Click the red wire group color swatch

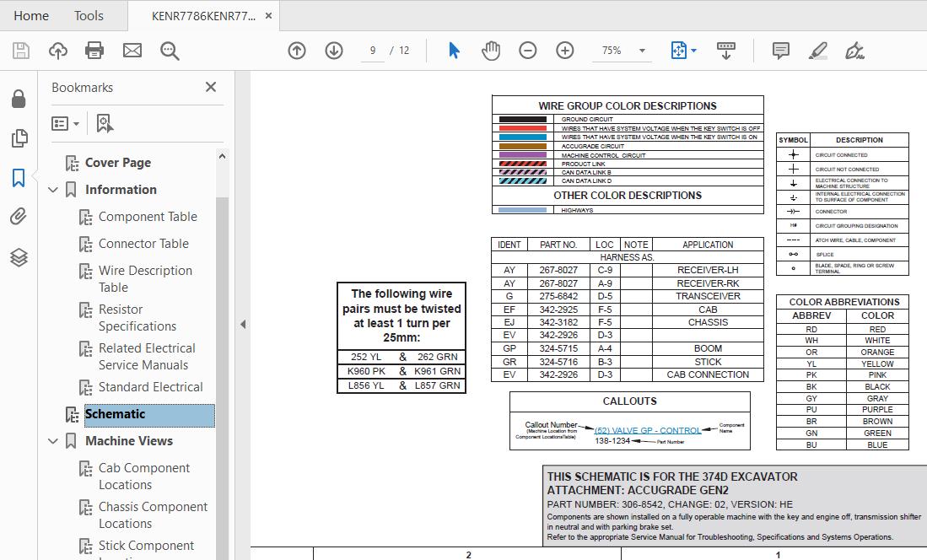coord(523,128)
